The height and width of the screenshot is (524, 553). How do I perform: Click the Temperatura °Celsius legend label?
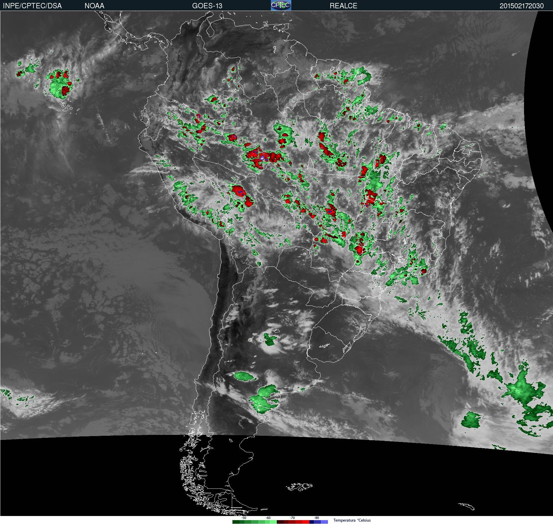point(352,520)
